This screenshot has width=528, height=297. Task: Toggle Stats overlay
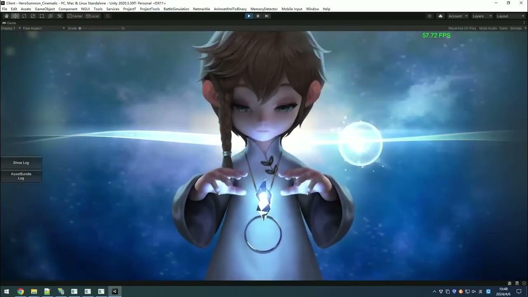[x=503, y=28]
